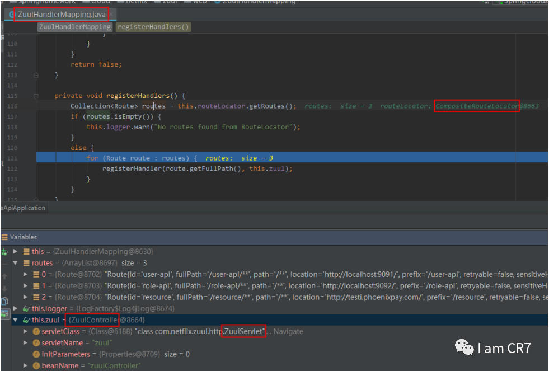Click the Variables panel title

click(24, 237)
